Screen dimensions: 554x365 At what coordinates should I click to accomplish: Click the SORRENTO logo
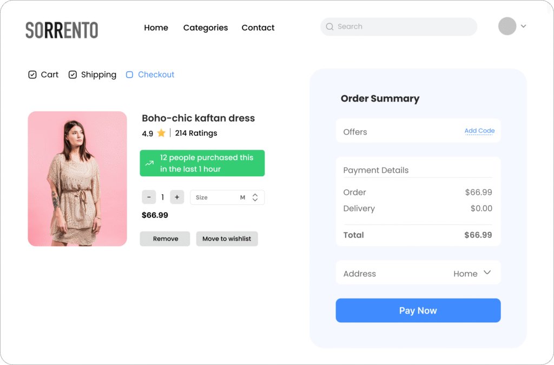[x=62, y=30]
